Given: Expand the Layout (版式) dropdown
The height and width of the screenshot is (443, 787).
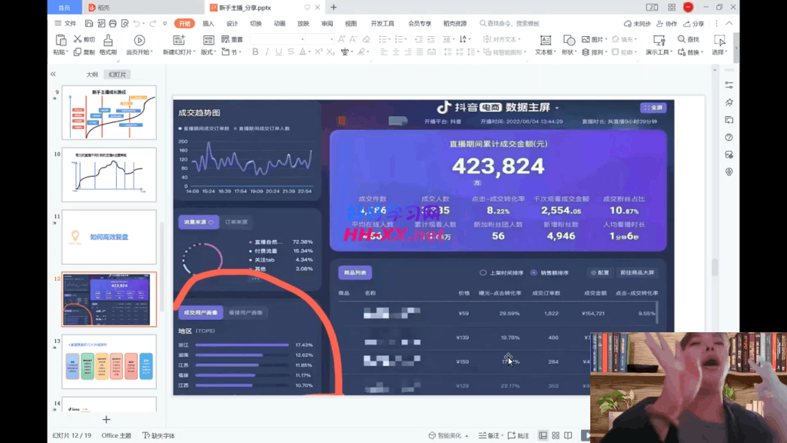Looking at the screenshot, I should click(215, 52).
